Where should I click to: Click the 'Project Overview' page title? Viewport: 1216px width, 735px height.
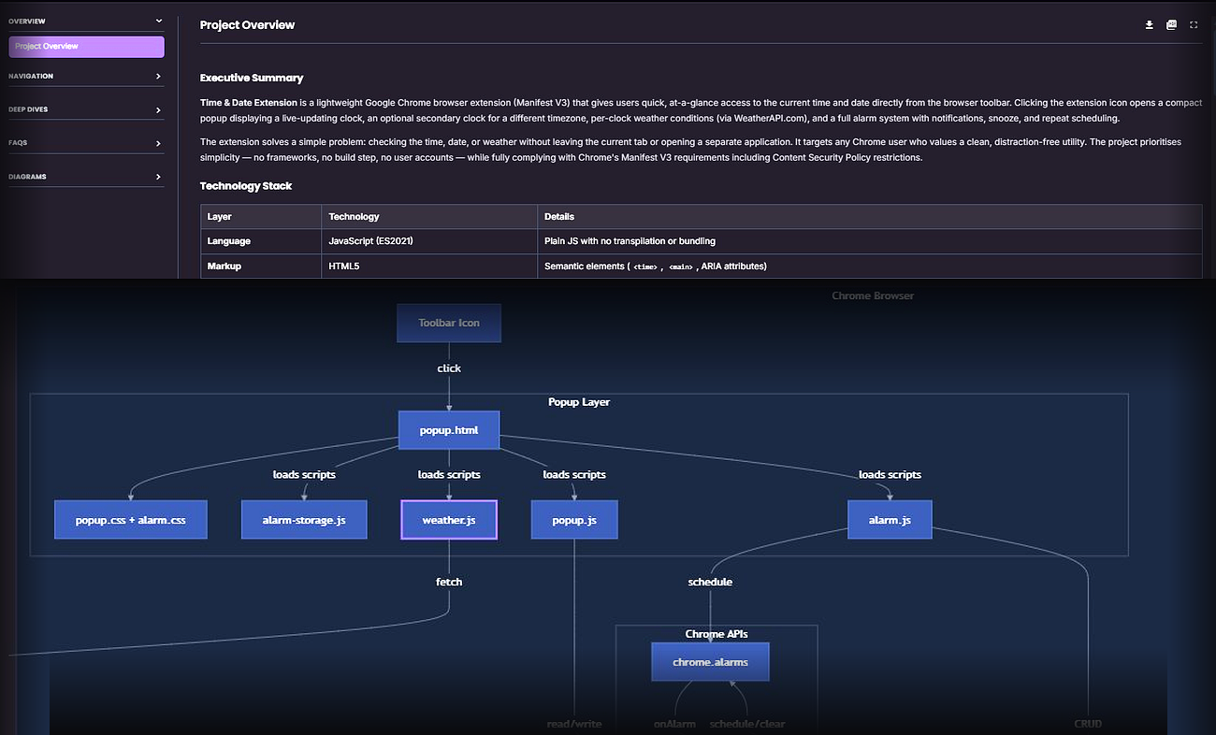point(247,25)
